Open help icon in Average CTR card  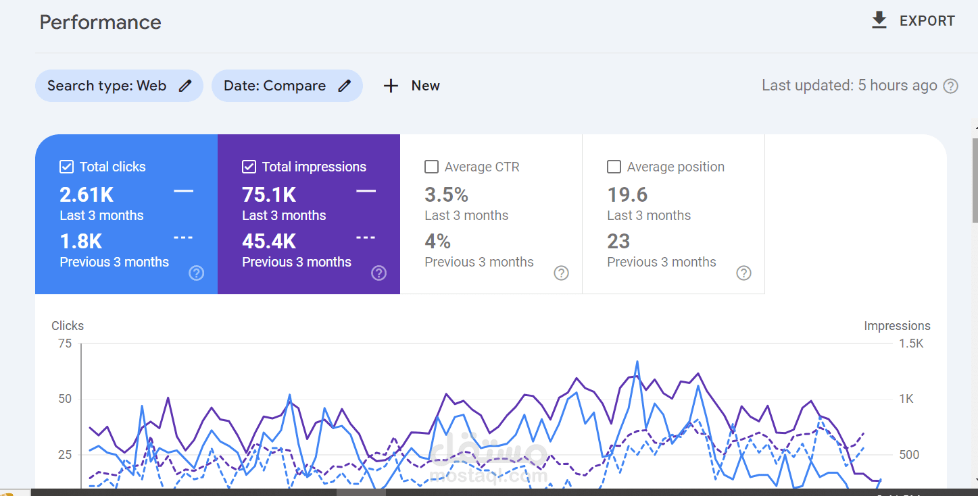561,273
